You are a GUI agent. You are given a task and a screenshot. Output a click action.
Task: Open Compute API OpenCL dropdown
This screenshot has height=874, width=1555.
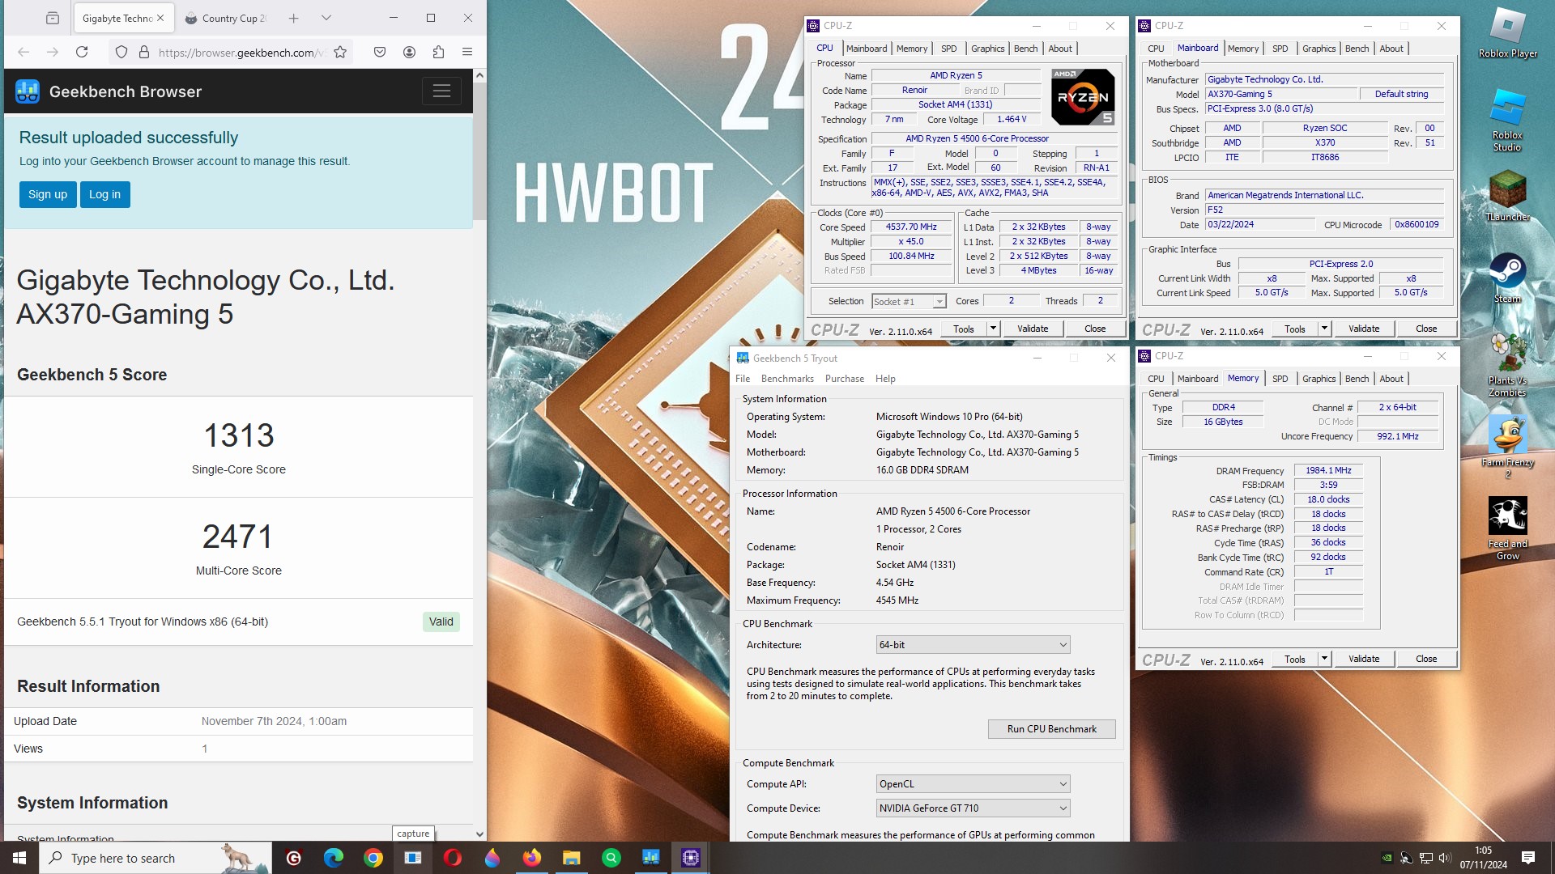[973, 784]
